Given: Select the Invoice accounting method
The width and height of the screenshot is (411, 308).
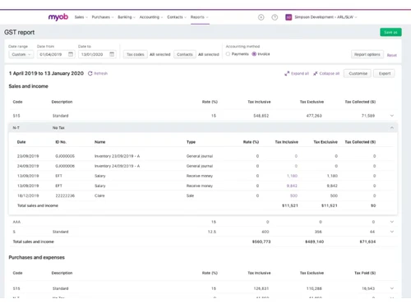Looking at the screenshot, I should tap(254, 54).
